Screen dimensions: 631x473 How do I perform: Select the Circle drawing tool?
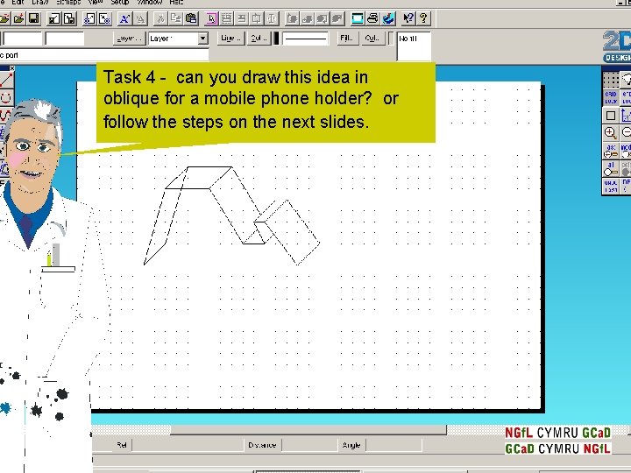(6, 97)
